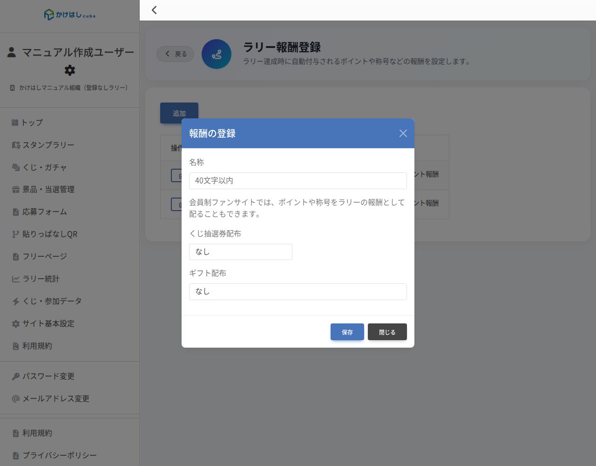Click the 追加 button
Screen dimensions: 596x466
click(x=179, y=113)
